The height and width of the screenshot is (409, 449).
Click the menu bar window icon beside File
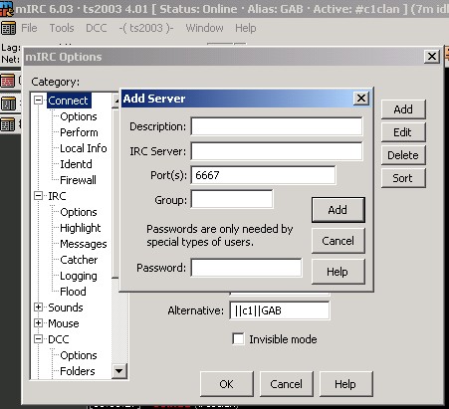[8, 28]
